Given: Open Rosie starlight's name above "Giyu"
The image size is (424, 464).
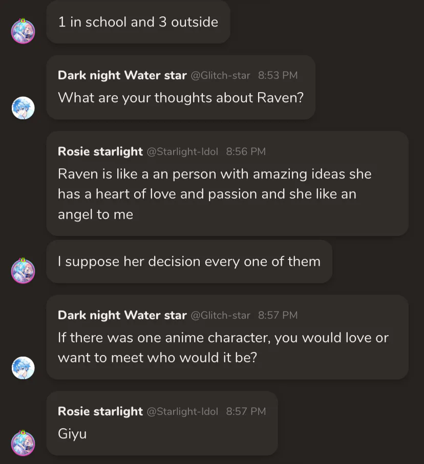Looking at the screenshot, I should click(x=100, y=411).
